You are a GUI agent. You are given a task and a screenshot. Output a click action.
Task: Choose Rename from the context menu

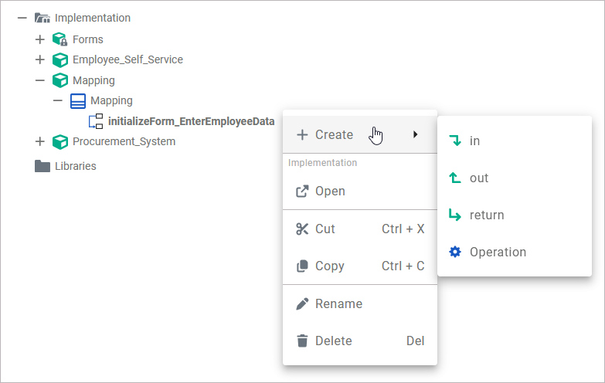click(338, 303)
